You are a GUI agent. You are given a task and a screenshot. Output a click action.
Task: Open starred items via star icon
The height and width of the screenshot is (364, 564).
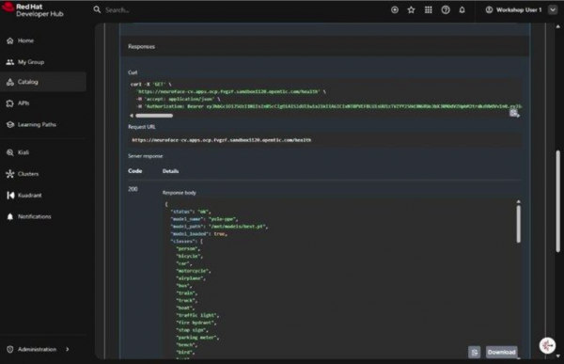[411, 10]
